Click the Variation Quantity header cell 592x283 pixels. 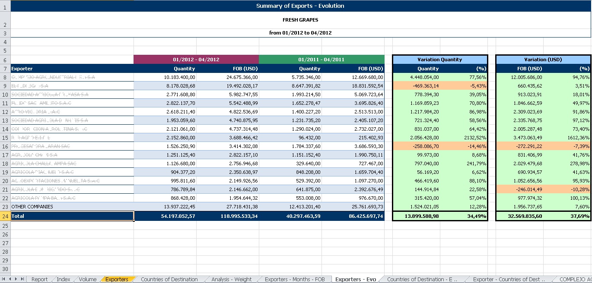[439, 60]
